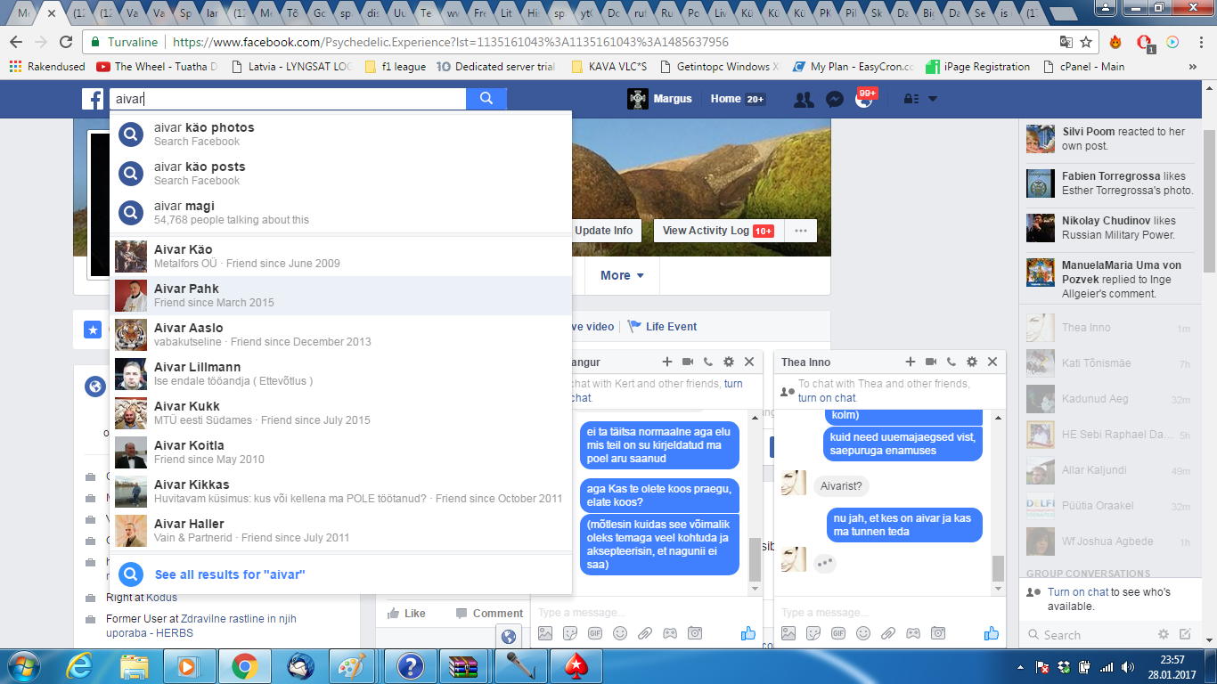
Task: Select suggestion 'aivar käo photos'
Action: click(x=340, y=134)
